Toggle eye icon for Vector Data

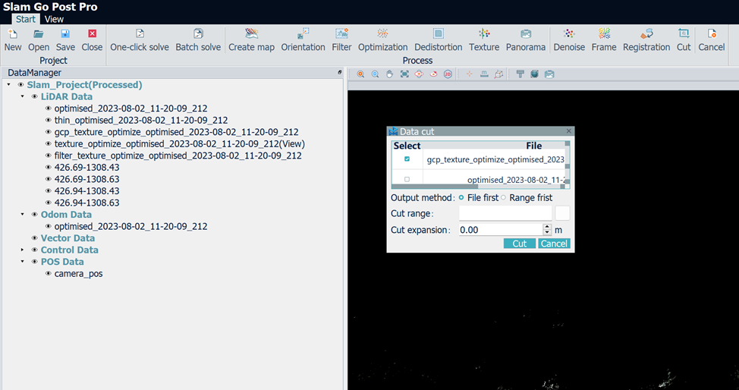[x=34, y=238]
